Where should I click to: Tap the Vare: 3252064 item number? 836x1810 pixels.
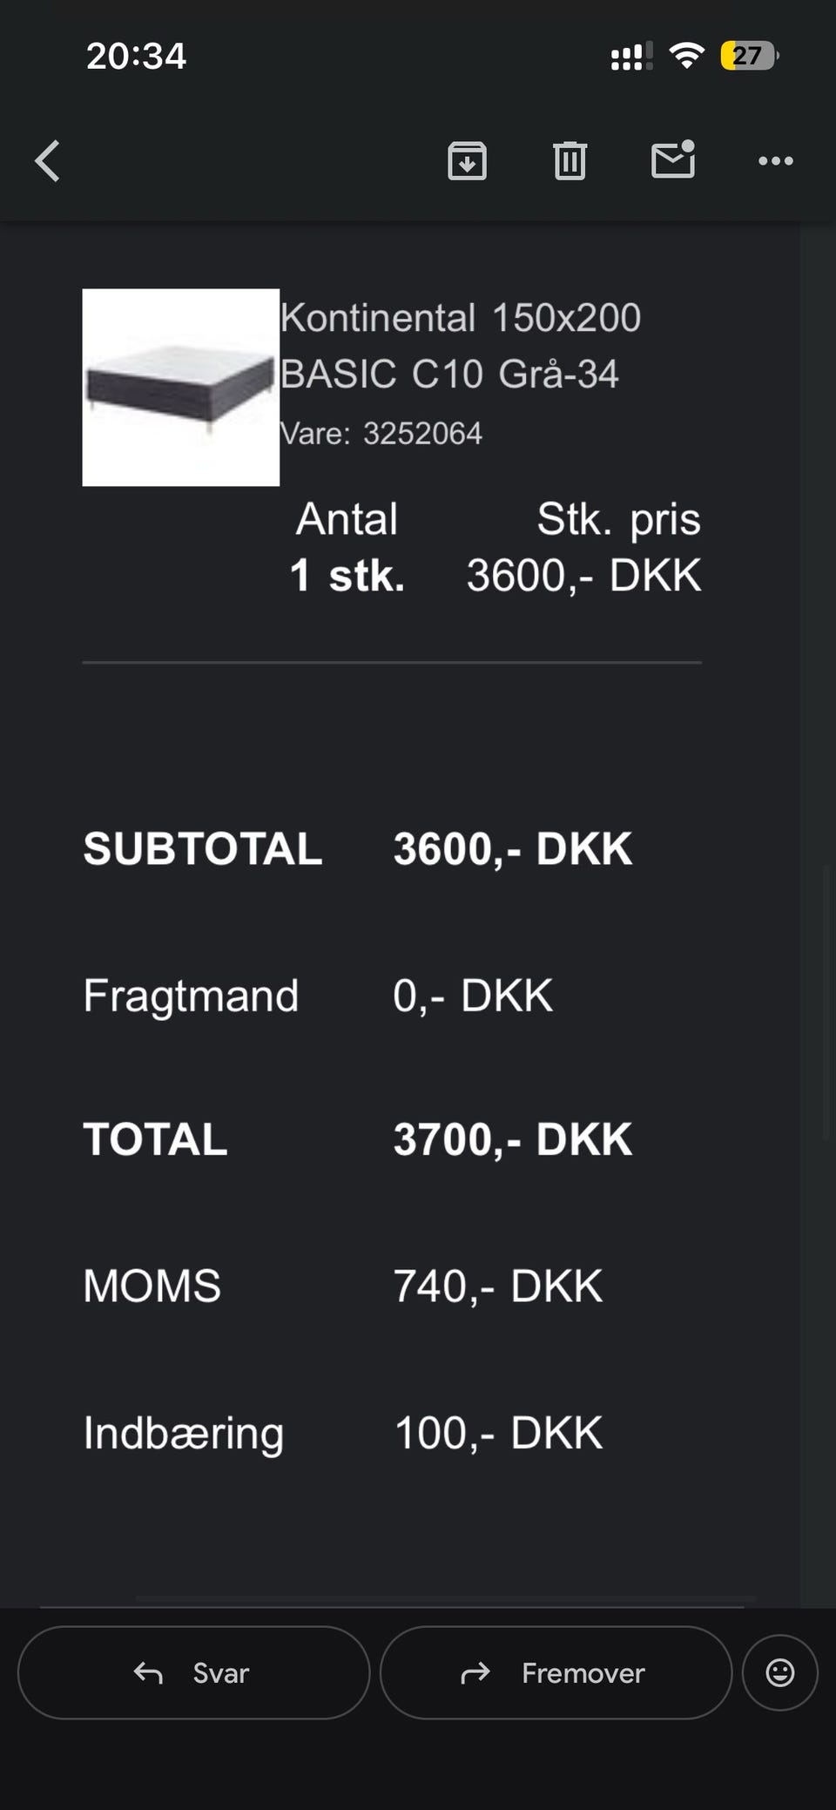coord(381,434)
